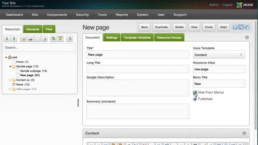Click the Search field in resource tree
The image size is (258, 145).
coord(40,48)
